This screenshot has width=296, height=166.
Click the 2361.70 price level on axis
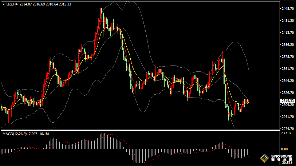288,69
